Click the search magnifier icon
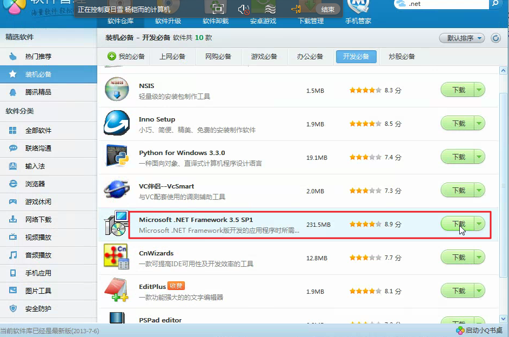The width and height of the screenshot is (509, 337). coord(495,4)
